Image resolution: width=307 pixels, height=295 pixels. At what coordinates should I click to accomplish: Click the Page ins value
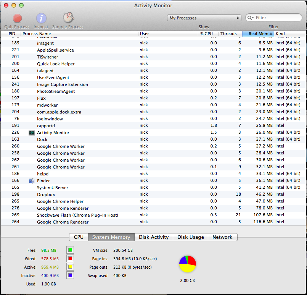(135, 259)
